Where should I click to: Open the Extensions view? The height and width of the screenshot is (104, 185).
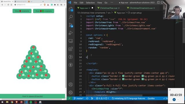[x=71, y=49]
